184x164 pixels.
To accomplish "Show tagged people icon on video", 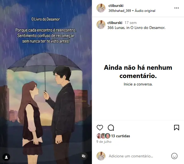I will pyautogui.click(x=6, y=157).
